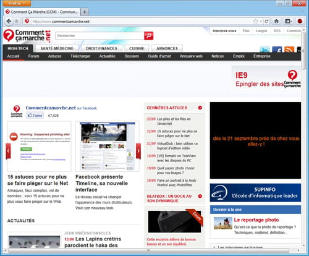Open Commentcamarche.net Facebook page link

(x=51, y=108)
